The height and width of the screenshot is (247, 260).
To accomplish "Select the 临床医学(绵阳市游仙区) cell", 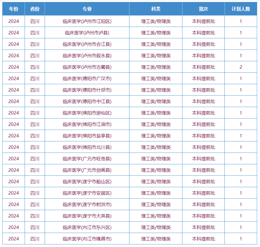I will coord(87,113).
